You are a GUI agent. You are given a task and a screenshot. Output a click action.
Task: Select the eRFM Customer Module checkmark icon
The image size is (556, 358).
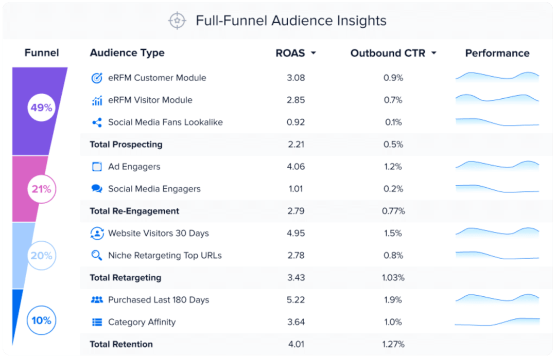point(97,78)
